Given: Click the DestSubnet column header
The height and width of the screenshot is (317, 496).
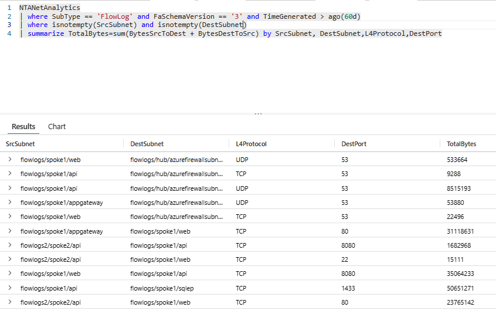Looking at the screenshot, I should (x=147, y=144).
